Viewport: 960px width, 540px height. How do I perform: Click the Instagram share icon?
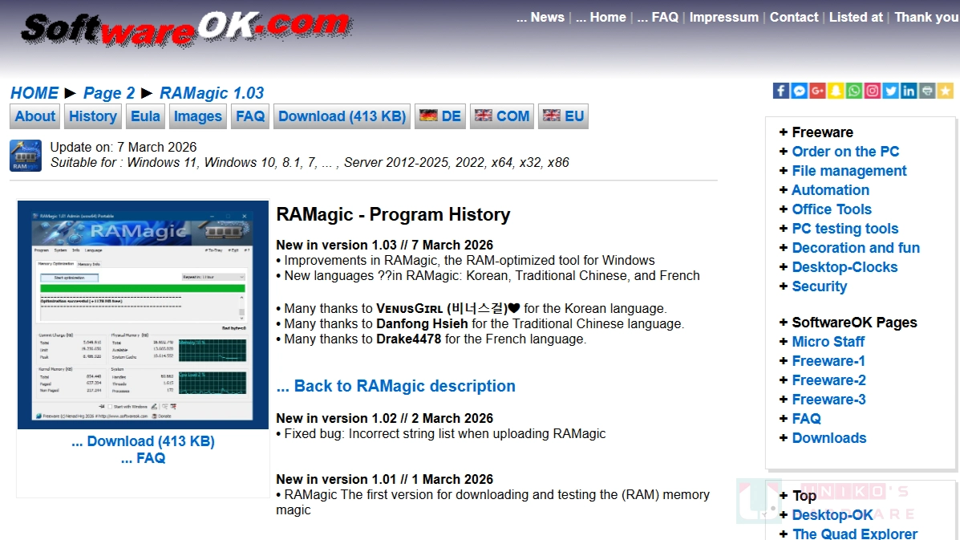point(873,91)
